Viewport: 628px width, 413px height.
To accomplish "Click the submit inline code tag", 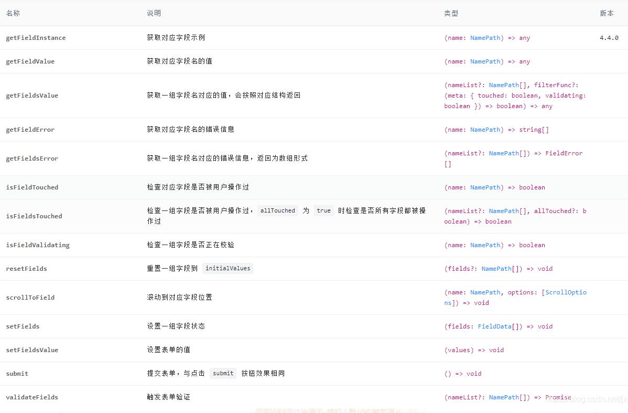I will 223,373.
